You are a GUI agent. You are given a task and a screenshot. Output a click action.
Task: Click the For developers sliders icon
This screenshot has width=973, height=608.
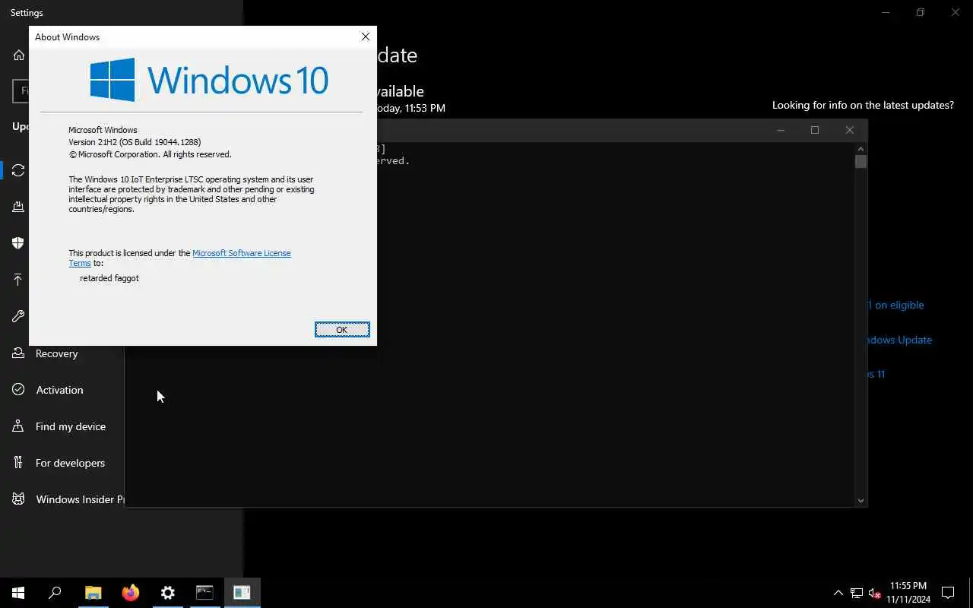click(18, 463)
